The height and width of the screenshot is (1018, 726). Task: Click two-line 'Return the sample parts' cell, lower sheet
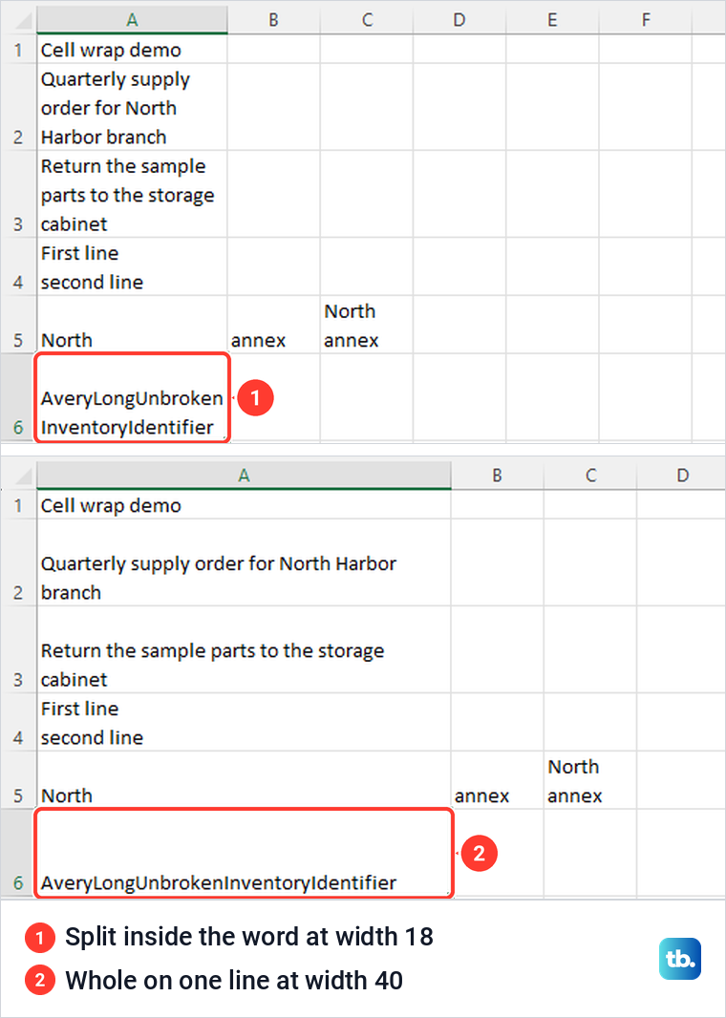pos(245,650)
